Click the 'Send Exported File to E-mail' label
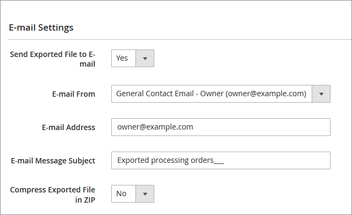Image resolution: width=352 pixels, height=215 pixels. (53, 59)
